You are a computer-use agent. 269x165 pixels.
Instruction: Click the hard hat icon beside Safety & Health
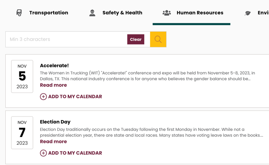tap(92, 13)
